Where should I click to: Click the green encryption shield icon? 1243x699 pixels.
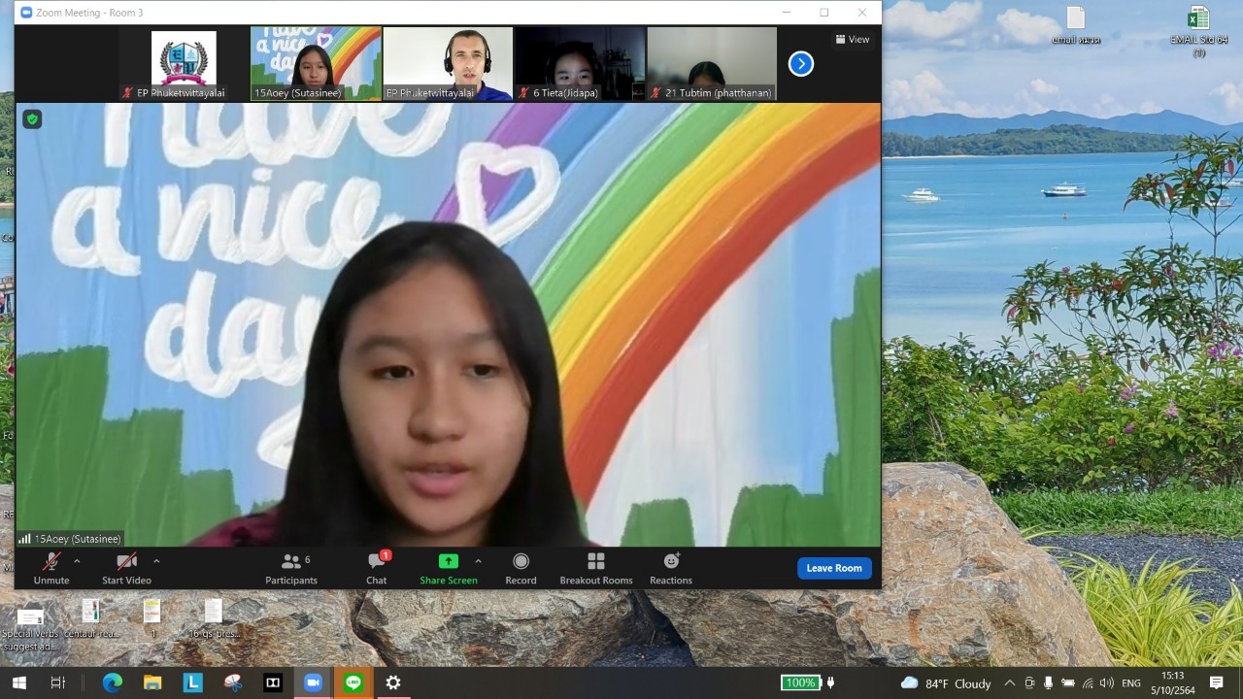pyautogui.click(x=32, y=119)
